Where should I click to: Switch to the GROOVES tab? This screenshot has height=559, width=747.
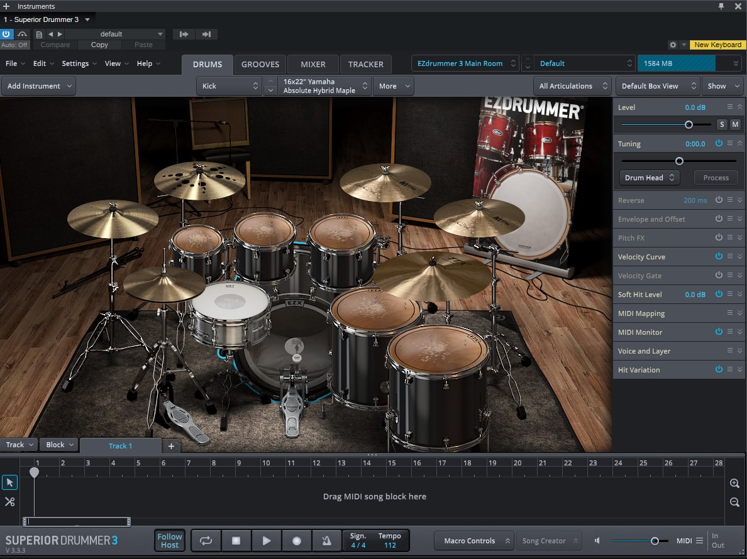(260, 64)
